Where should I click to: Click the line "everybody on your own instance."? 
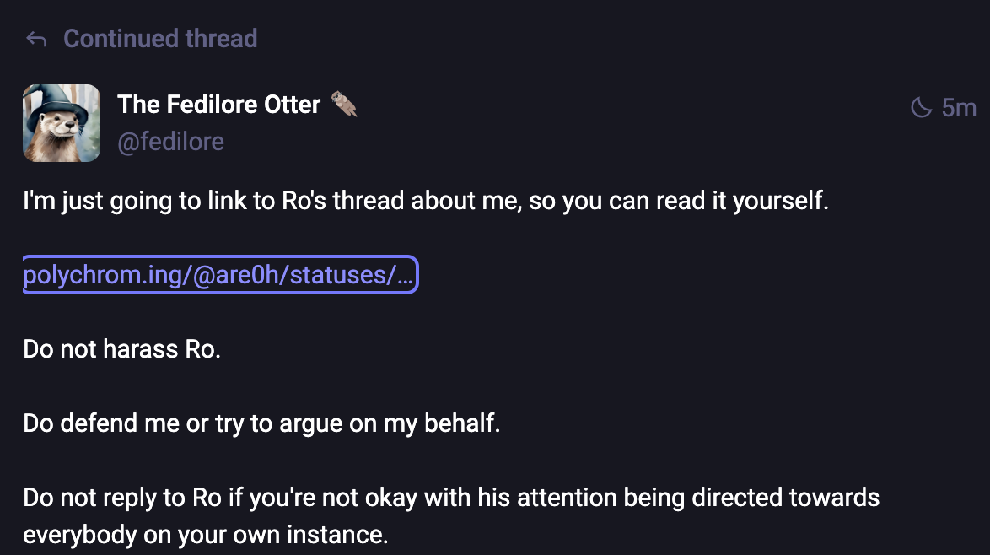(205, 535)
